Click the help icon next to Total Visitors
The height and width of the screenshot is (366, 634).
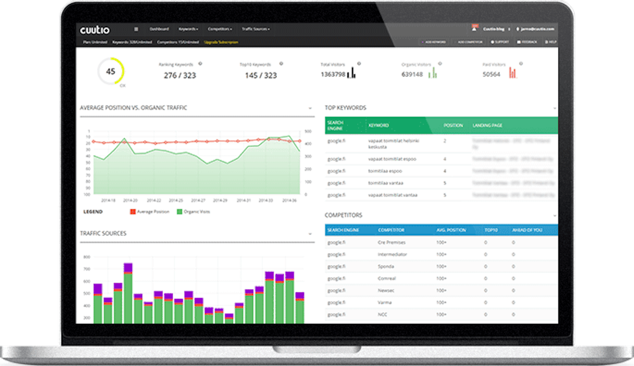359,64
